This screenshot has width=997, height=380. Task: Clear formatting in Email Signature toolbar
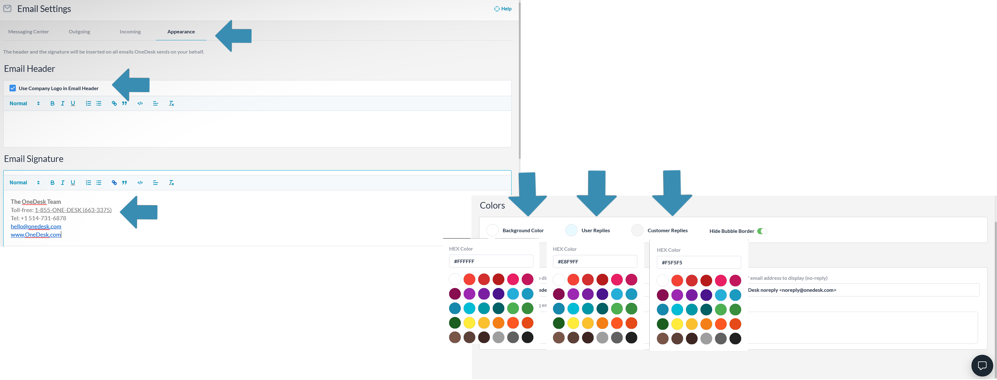(171, 183)
